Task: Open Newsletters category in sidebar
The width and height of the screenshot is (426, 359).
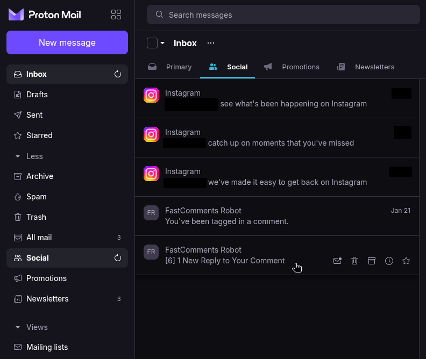Action: 67,299
